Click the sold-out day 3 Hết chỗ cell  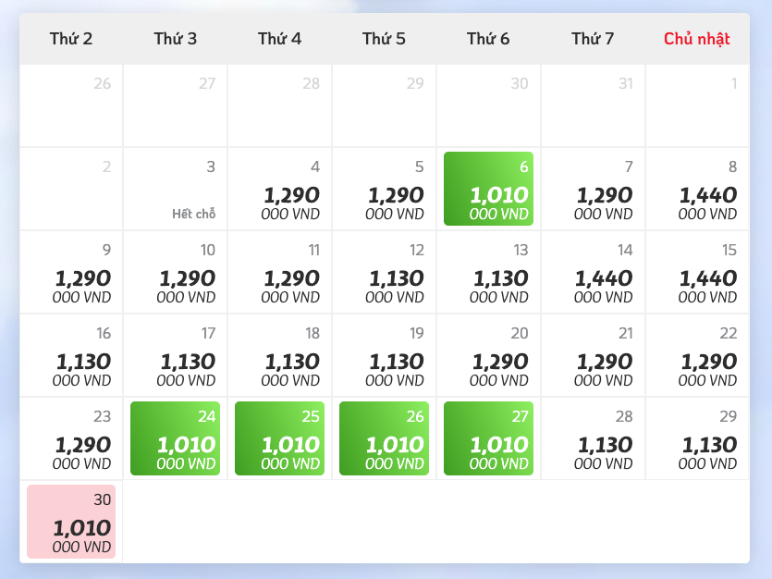[x=176, y=189]
